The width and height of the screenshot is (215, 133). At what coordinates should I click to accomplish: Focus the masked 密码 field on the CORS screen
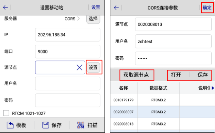click(173, 58)
